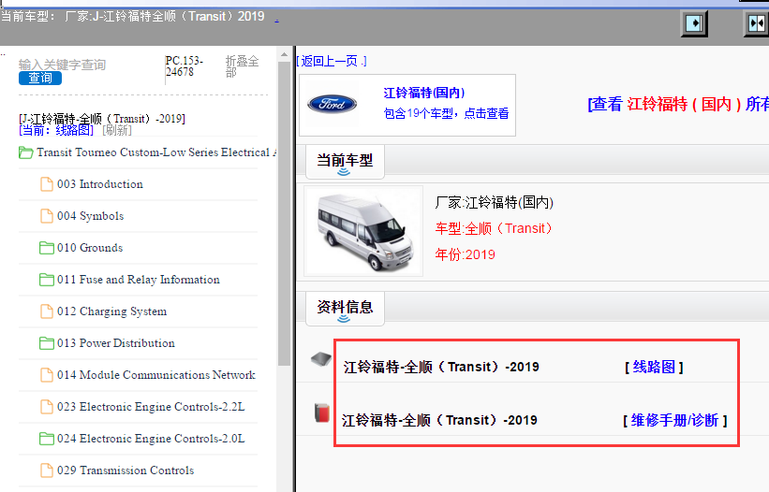
Task: Click the 车型:全顺（Transit）red text
Action: 494,228
